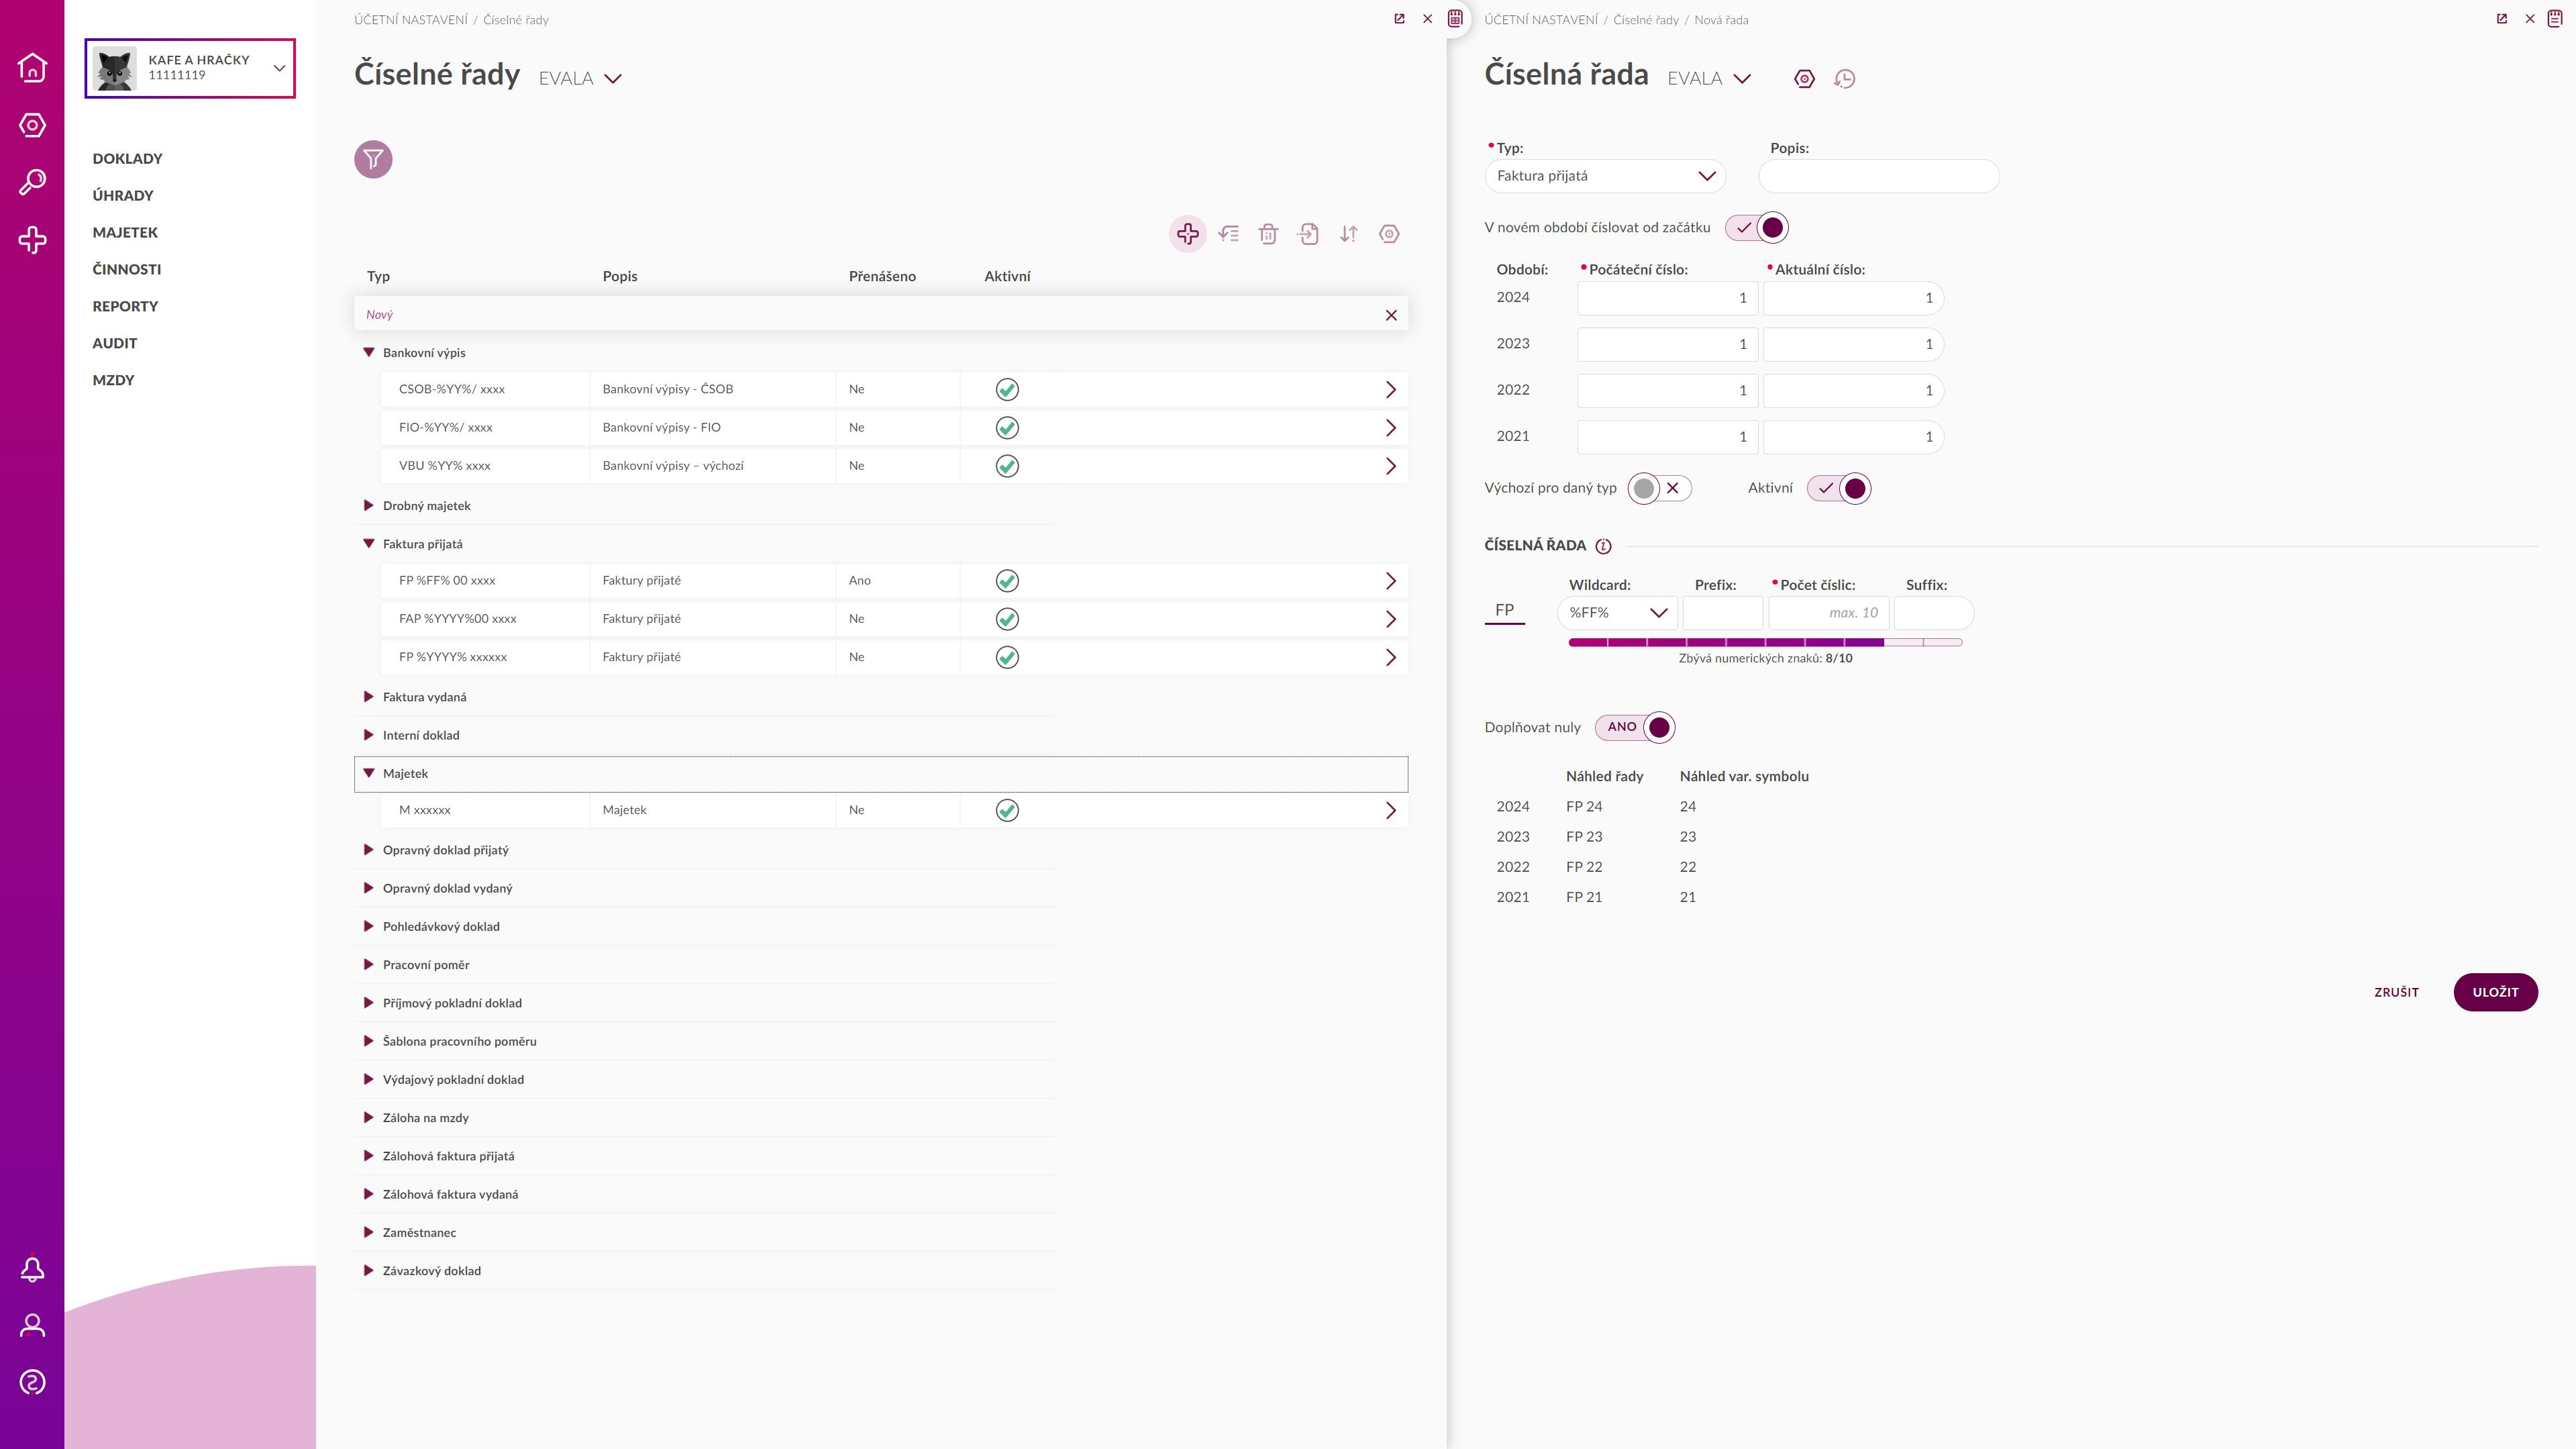This screenshot has height=1449, width=2576.
Task: Click the 2024 Počáteční číslo field
Action: tap(1667, 298)
